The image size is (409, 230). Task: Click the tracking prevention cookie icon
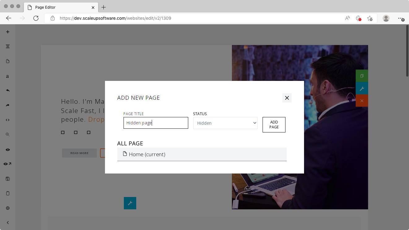tap(359, 18)
